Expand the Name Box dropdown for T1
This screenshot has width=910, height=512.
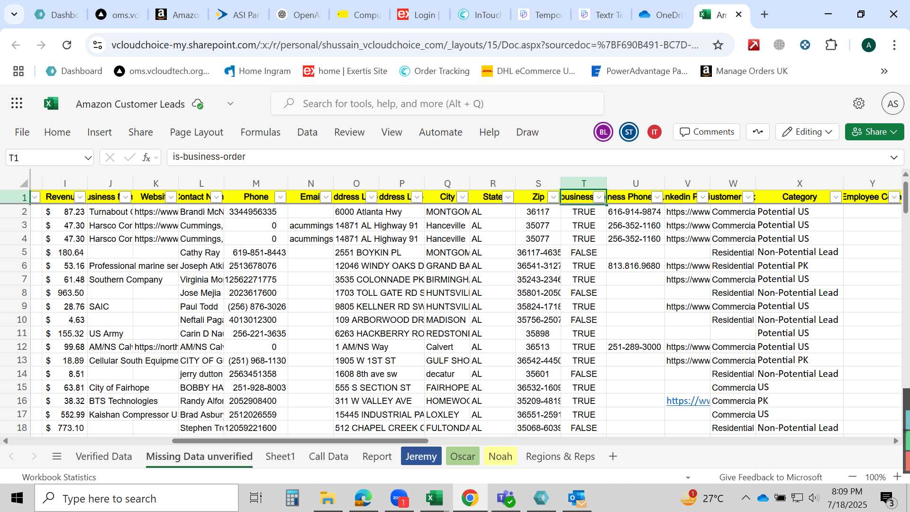point(88,158)
